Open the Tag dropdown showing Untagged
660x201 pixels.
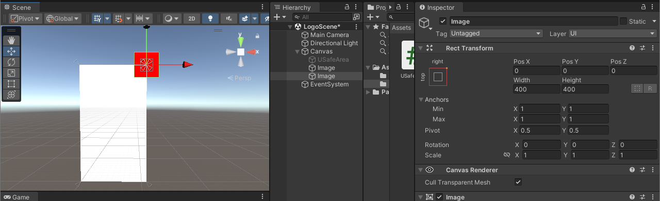(x=496, y=33)
